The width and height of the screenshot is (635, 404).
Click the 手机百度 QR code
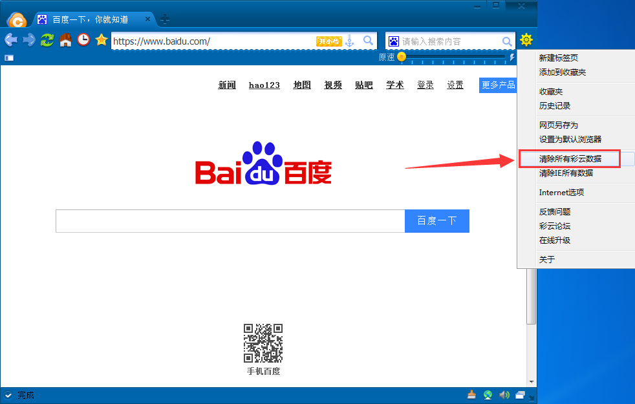[263, 343]
